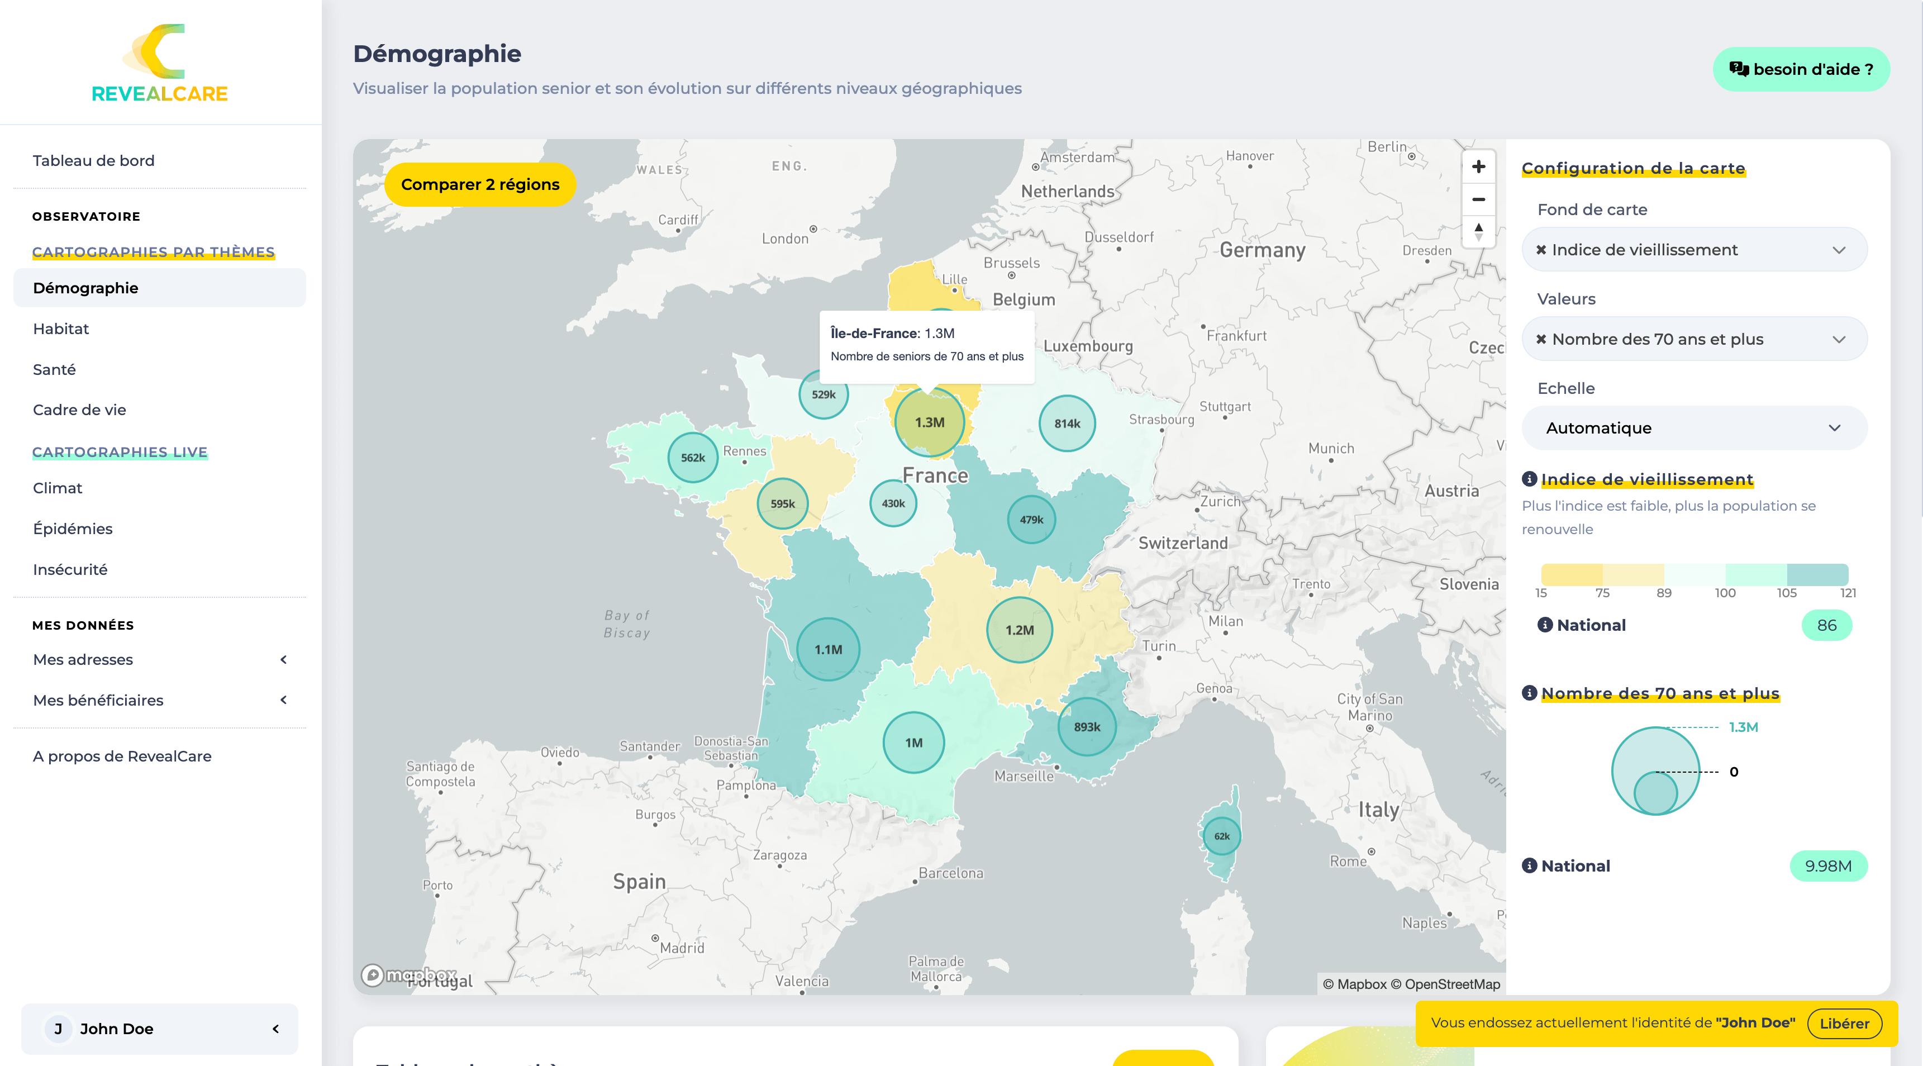Screen dimensions: 1923x1066
Task: Select the 814k region bubble
Action: (x=1067, y=423)
